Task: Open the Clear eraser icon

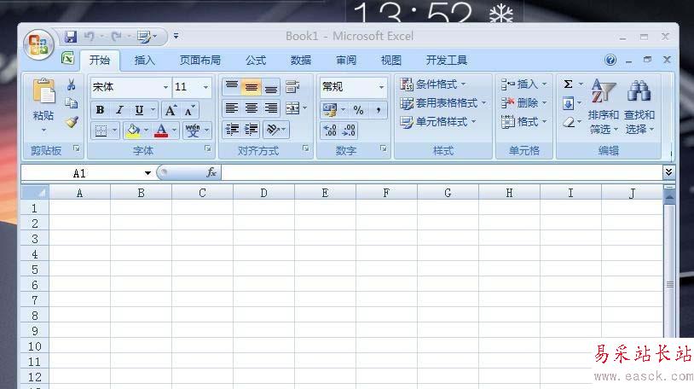Action: tap(569, 122)
